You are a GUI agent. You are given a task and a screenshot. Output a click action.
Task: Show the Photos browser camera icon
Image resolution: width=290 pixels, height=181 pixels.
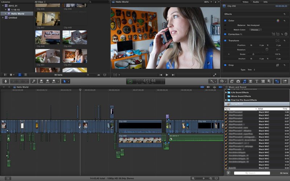(x=238, y=81)
